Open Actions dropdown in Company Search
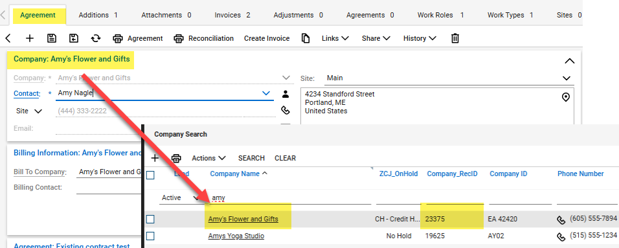Image resolution: width=619 pixels, height=248 pixels. point(209,158)
